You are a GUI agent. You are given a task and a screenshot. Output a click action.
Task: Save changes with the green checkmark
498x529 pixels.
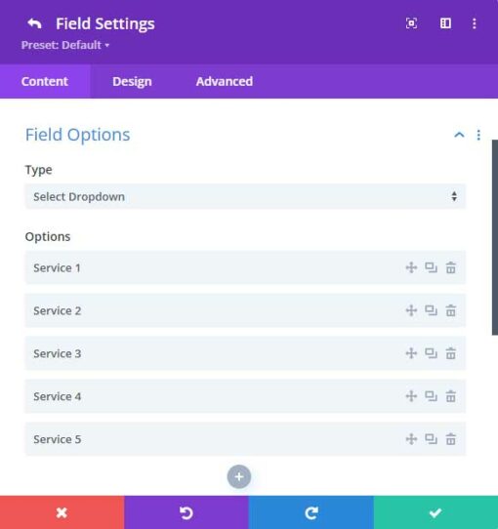pos(436,512)
